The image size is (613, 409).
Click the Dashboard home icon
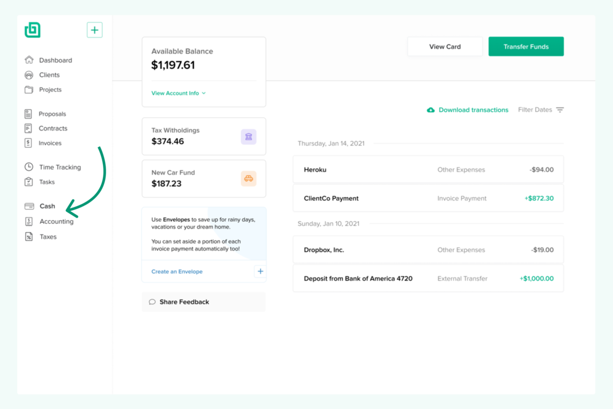point(29,60)
